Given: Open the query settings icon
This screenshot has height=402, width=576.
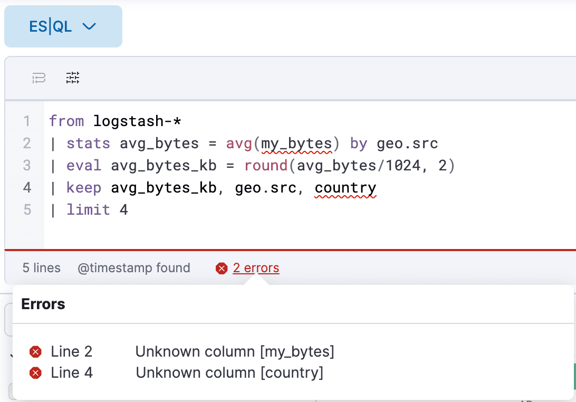Looking at the screenshot, I should (x=72, y=78).
